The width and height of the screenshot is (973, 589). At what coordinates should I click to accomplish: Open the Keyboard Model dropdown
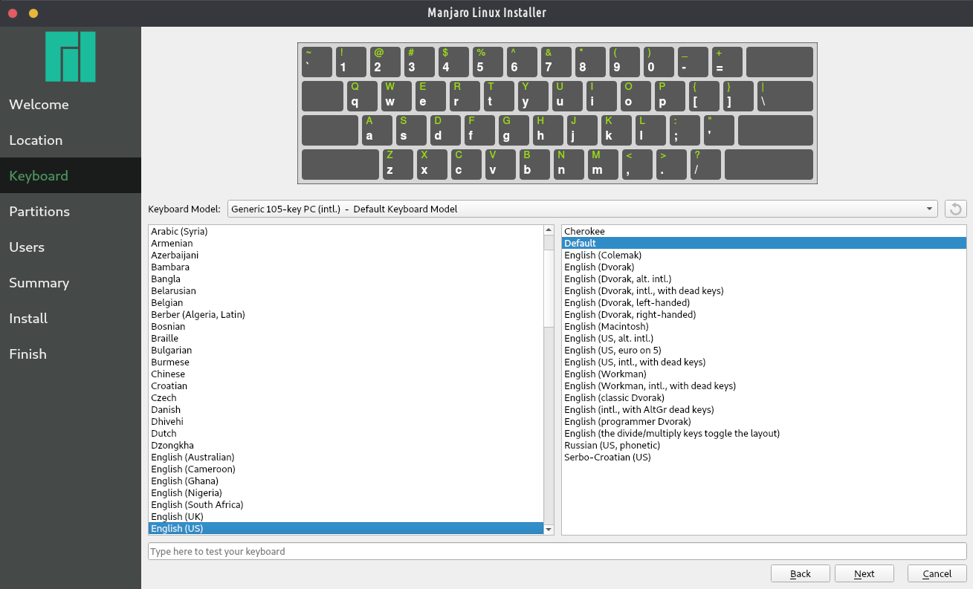(582, 209)
